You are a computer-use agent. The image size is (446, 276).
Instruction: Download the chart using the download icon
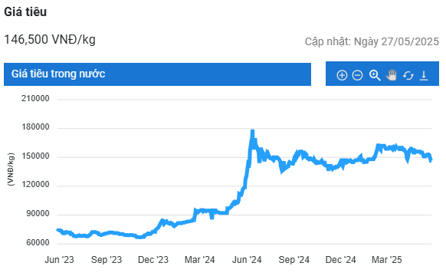point(424,75)
